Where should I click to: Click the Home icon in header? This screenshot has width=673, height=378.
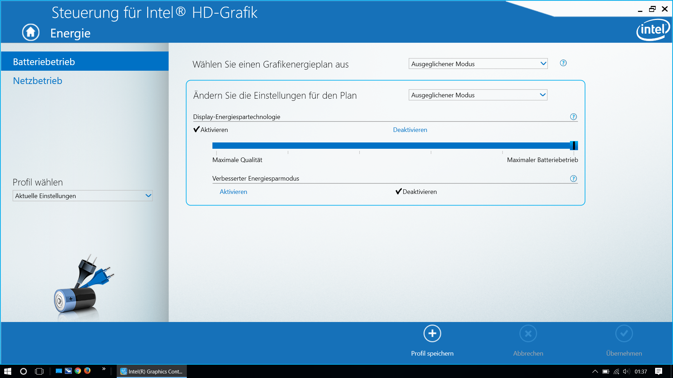pyautogui.click(x=31, y=33)
